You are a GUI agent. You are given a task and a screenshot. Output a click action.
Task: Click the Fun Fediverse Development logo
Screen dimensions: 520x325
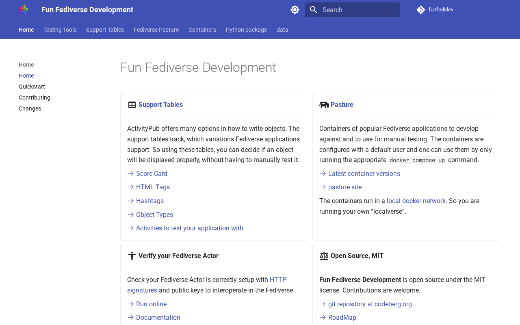(x=24, y=10)
